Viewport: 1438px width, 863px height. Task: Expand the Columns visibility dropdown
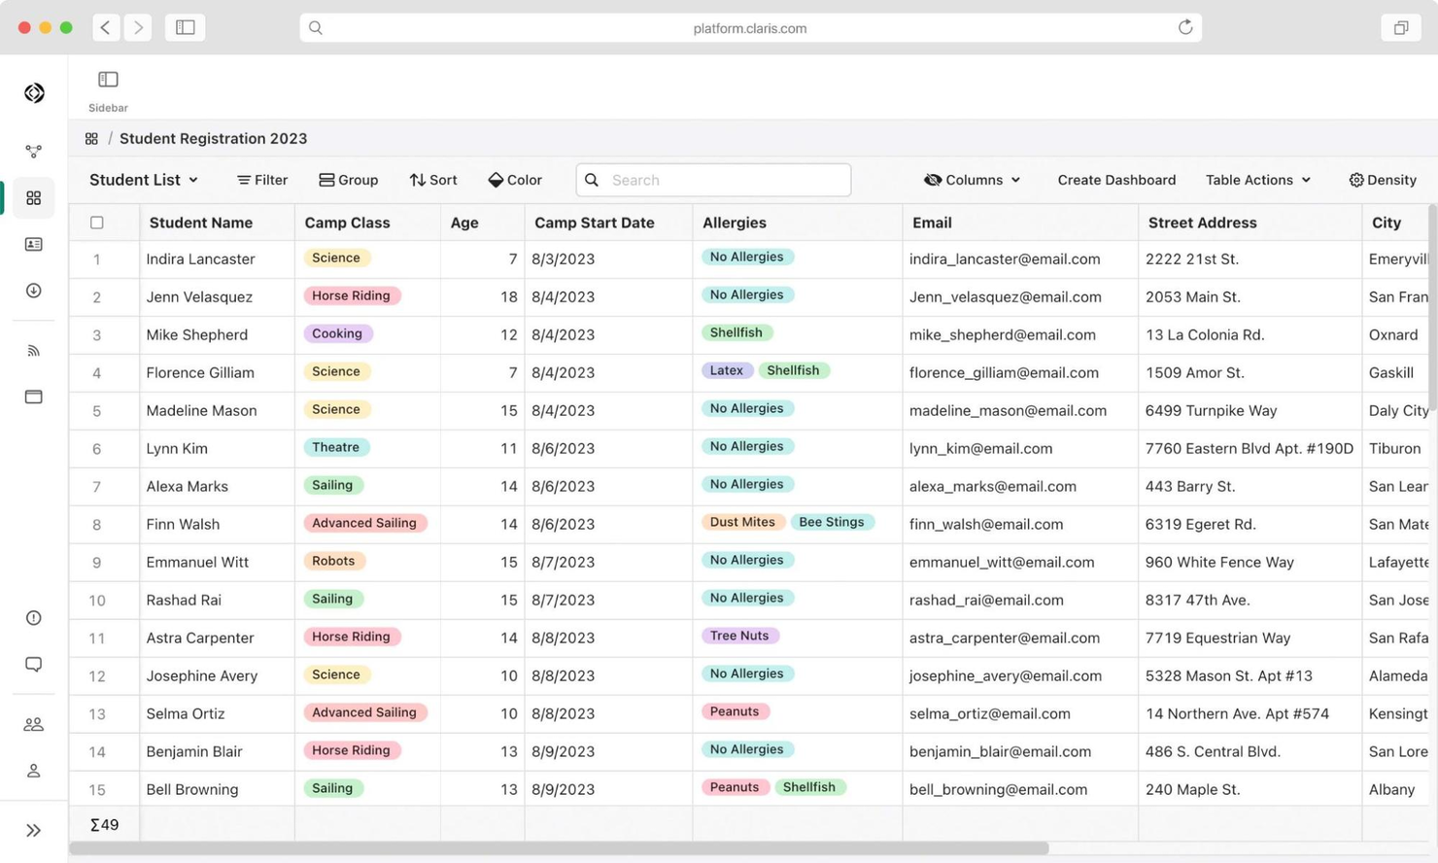click(972, 180)
